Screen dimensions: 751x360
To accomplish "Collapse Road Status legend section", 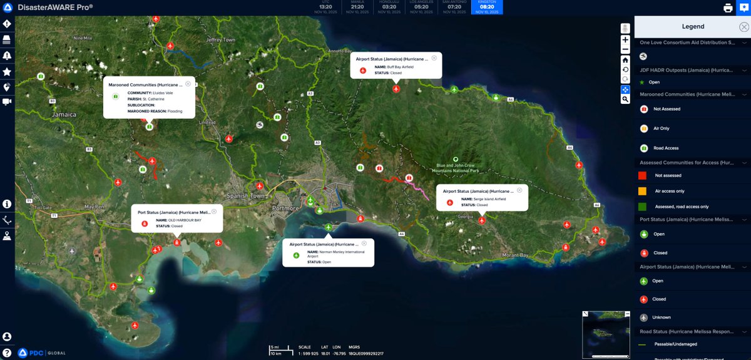I will 743,331.
